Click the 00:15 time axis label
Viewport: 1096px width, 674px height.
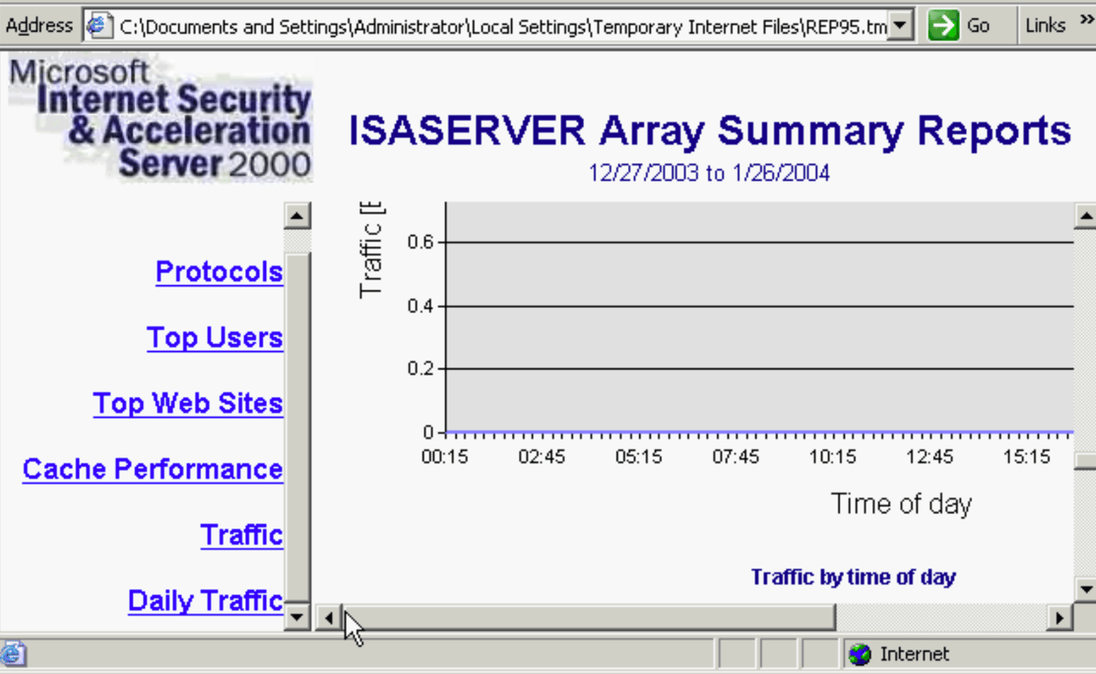pos(444,457)
